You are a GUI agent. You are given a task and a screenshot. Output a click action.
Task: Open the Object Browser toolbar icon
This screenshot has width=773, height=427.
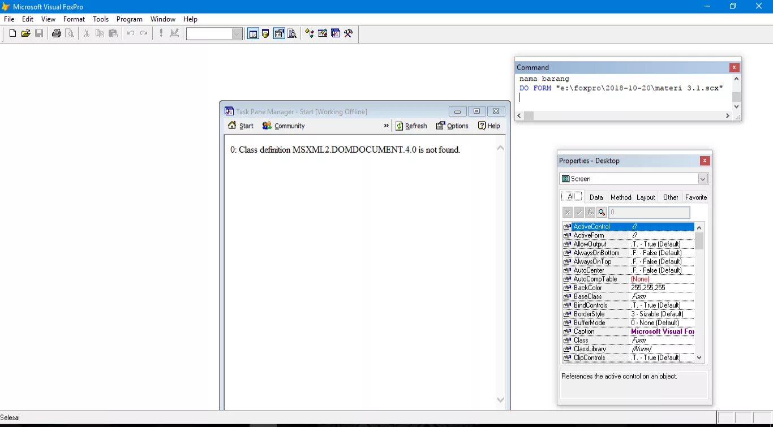[323, 33]
